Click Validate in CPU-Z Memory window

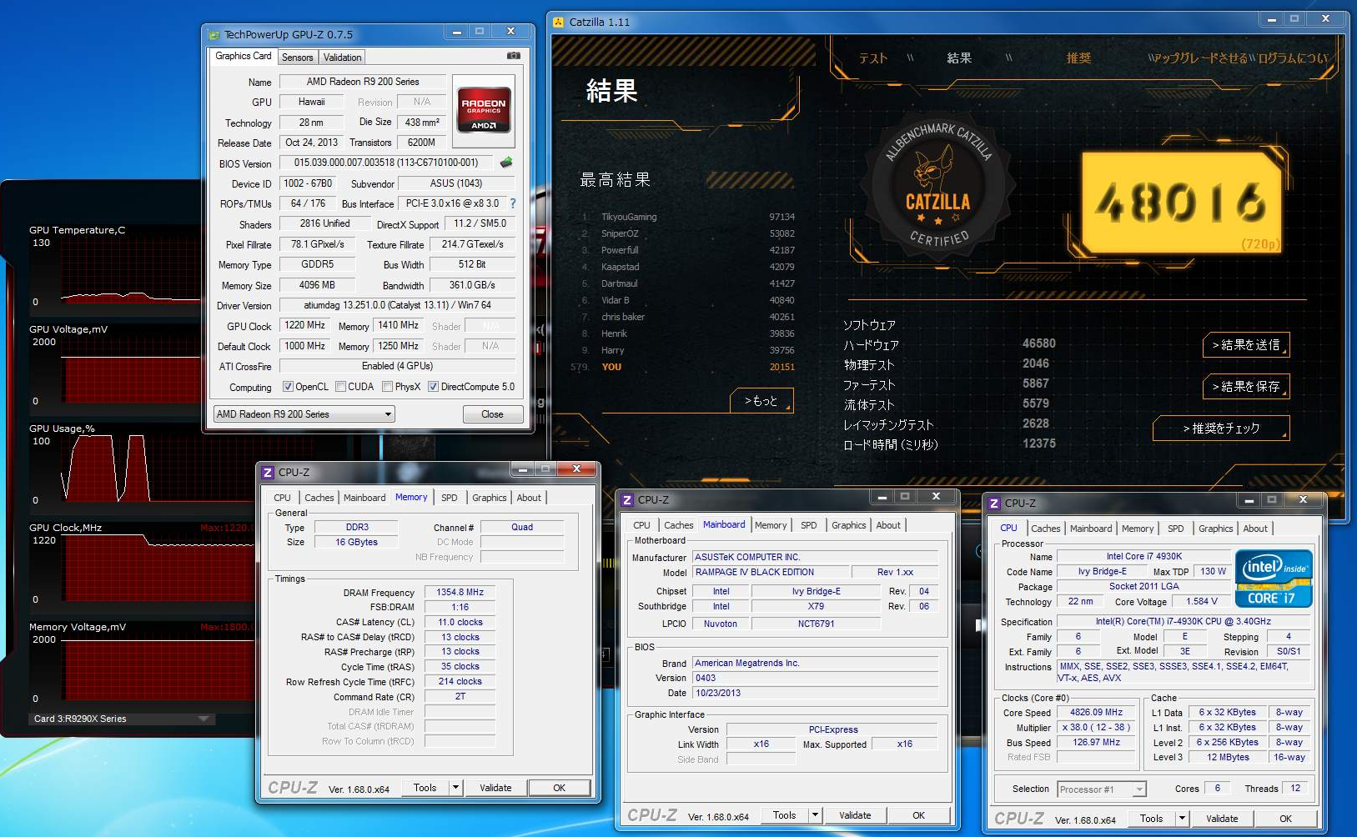[495, 788]
